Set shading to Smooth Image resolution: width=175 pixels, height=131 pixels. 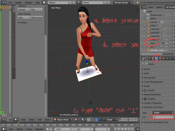pyautogui.click(x=23, y=9)
